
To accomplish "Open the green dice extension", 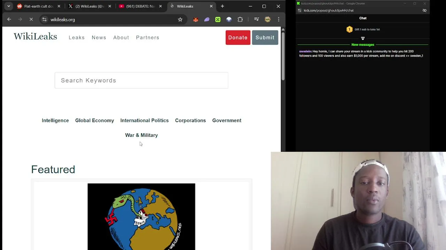I will (218, 19).
